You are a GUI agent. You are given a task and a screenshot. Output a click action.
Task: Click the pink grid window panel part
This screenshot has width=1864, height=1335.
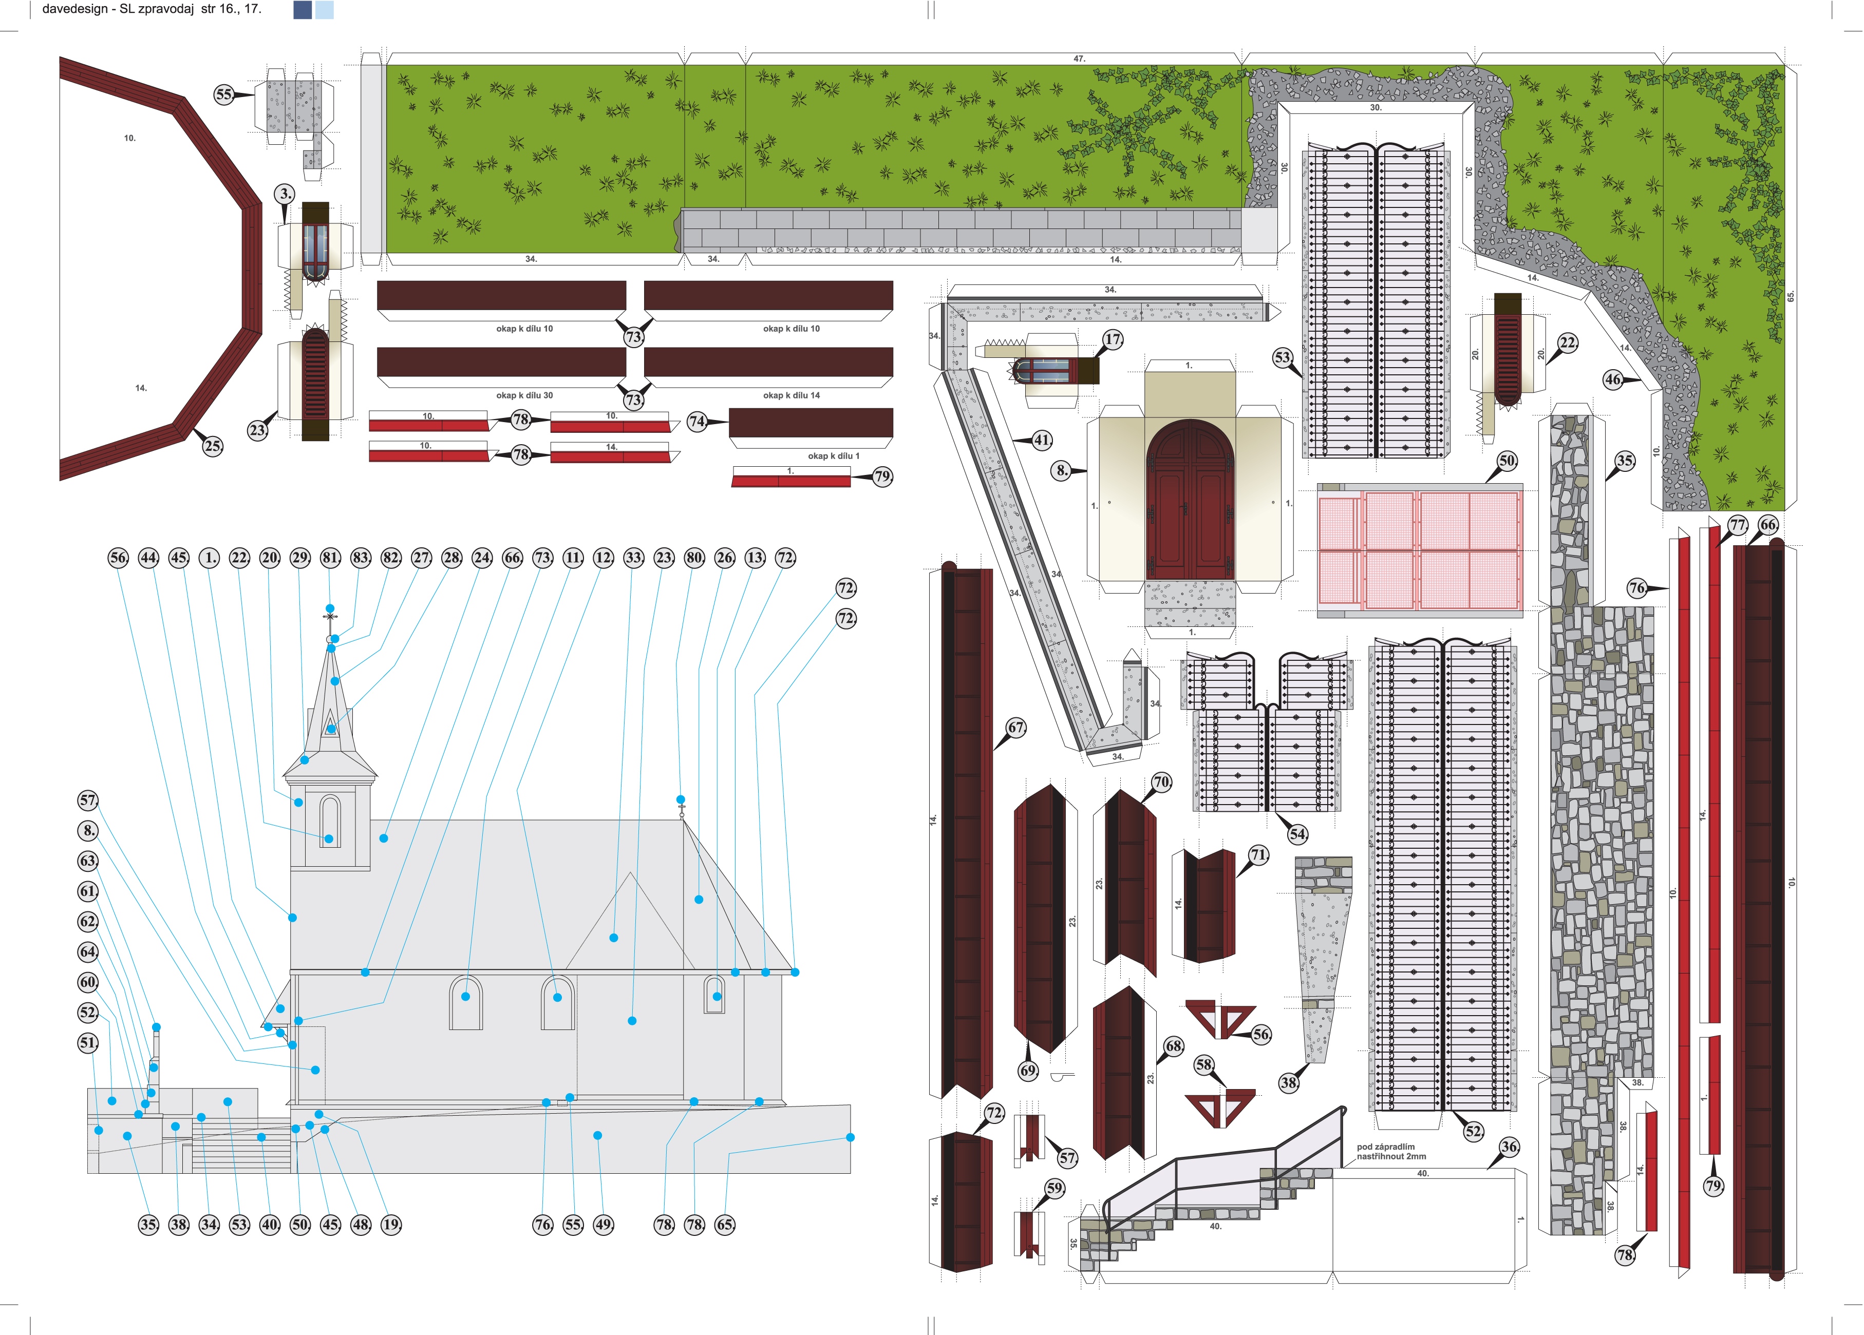point(1419,550)
